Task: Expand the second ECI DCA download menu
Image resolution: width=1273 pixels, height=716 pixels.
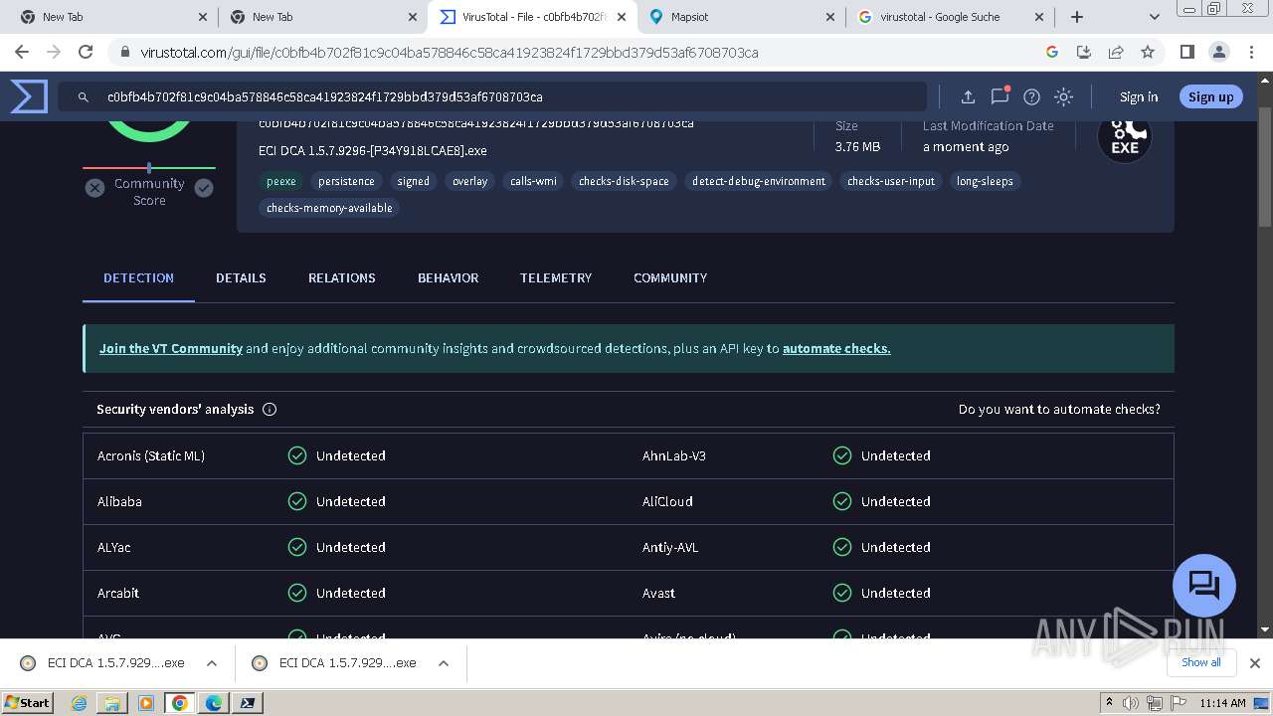Action: point(444,663)
